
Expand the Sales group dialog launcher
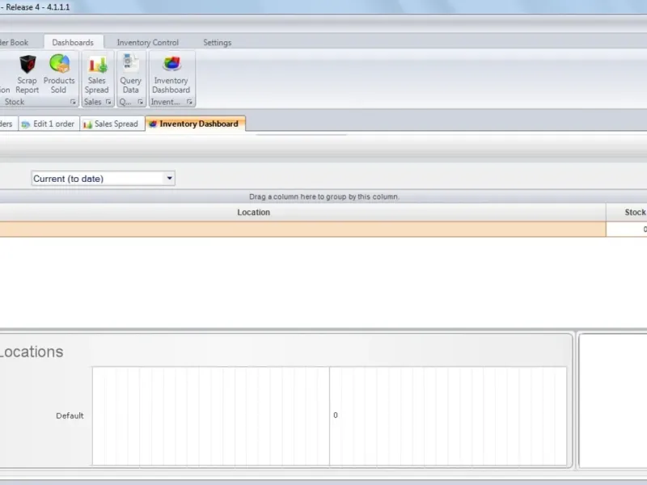pyautogui.click(x=108, y=102)
